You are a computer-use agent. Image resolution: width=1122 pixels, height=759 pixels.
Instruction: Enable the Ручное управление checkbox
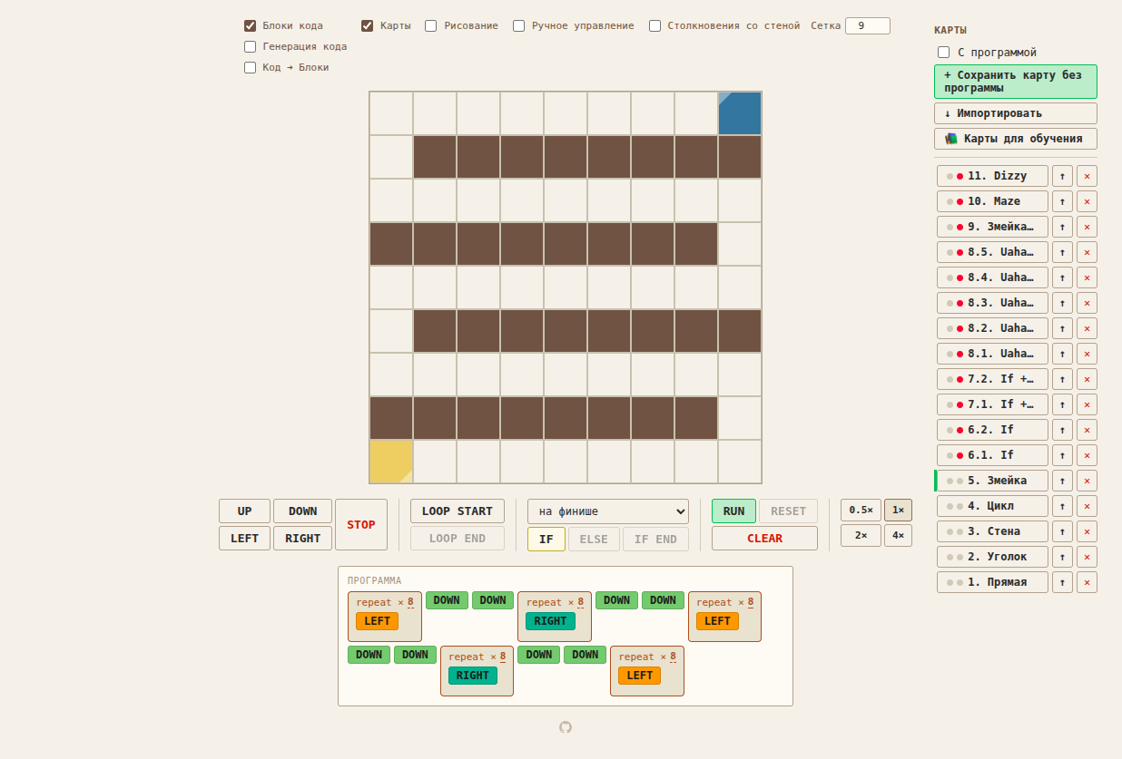[x=519, y=25]
